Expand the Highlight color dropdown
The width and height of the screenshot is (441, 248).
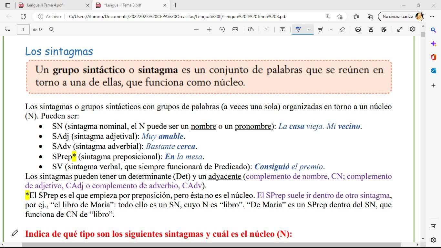(331, 29)
